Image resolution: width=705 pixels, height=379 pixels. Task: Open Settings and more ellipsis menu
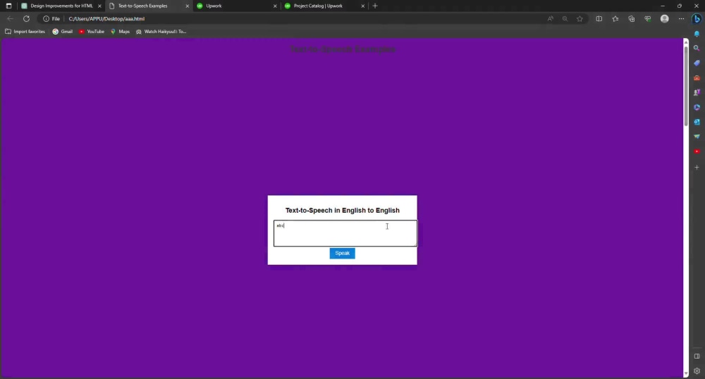(x=681, y=19)
